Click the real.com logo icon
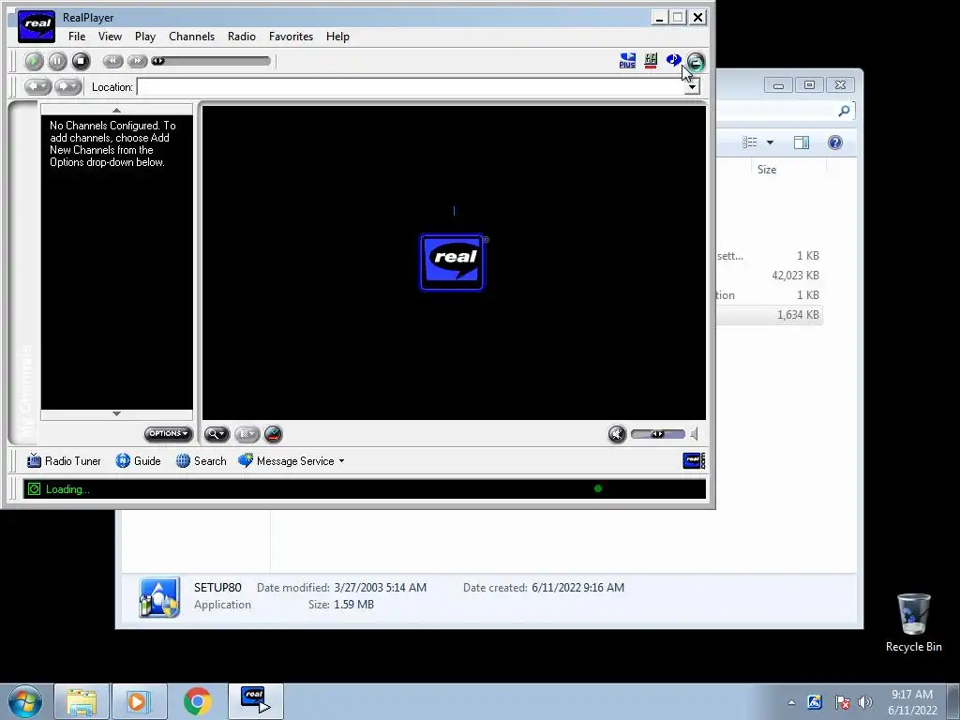 [x=694, y=460]
